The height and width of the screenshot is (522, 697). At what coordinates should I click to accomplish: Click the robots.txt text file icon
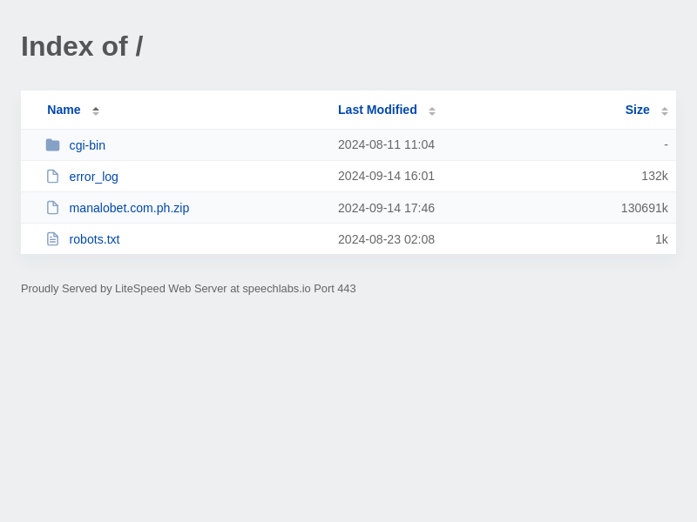[52, 239]
